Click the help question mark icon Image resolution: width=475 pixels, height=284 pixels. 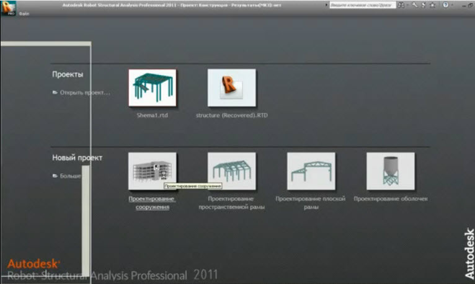coord(446,5)
